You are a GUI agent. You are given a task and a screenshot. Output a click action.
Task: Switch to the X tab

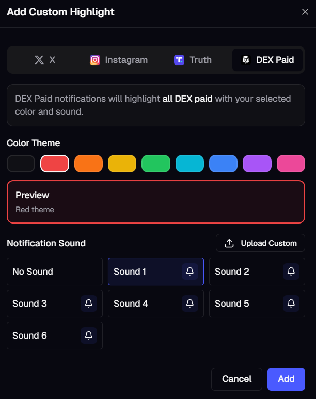pos(45,60)
